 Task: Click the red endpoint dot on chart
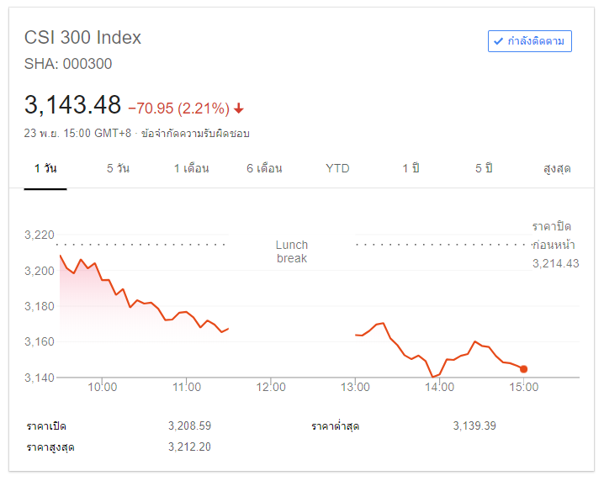pos(523,369)
